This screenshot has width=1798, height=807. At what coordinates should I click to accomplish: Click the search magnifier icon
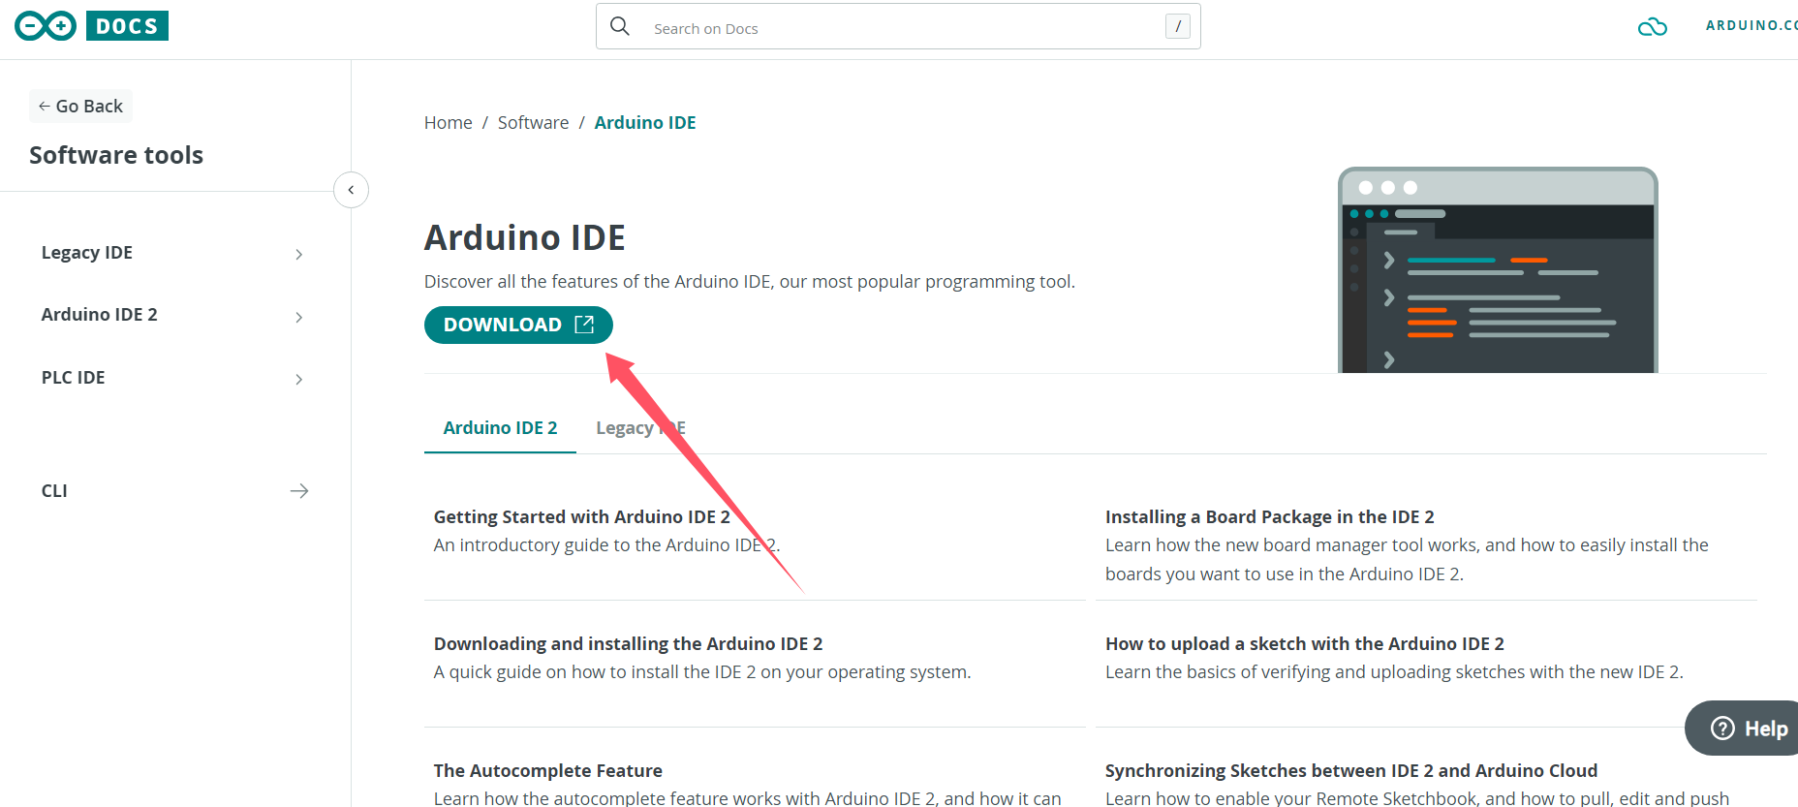620,26
